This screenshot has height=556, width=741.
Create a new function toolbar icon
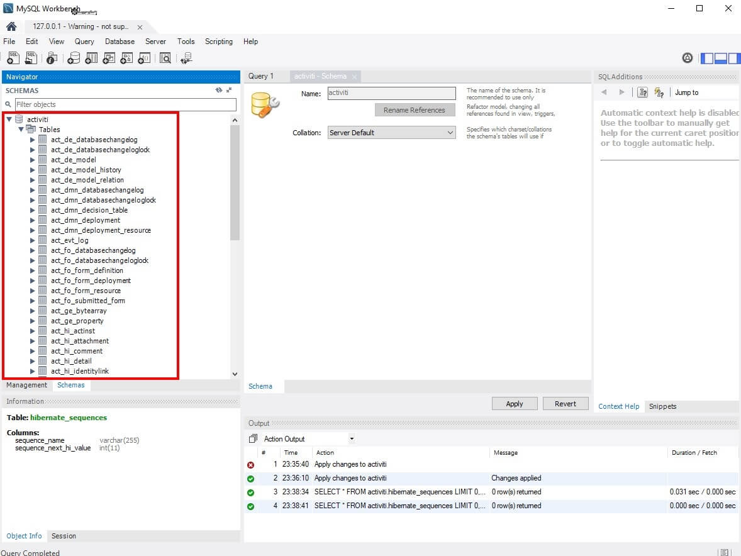point(143,58)
